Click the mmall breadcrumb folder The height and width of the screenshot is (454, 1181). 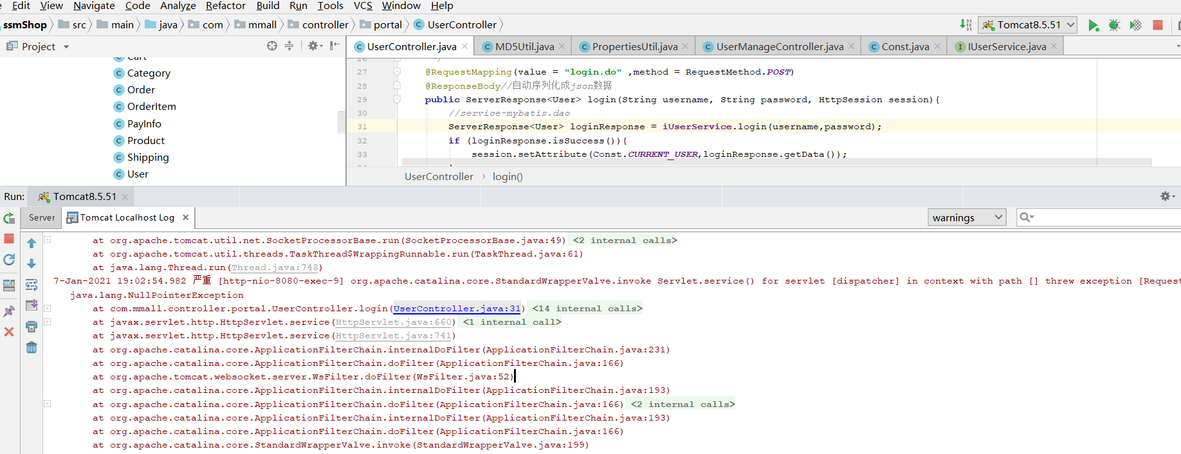[x=256, y=25]
